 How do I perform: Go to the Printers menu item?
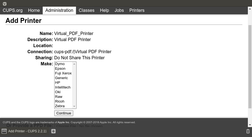point(137,10)
